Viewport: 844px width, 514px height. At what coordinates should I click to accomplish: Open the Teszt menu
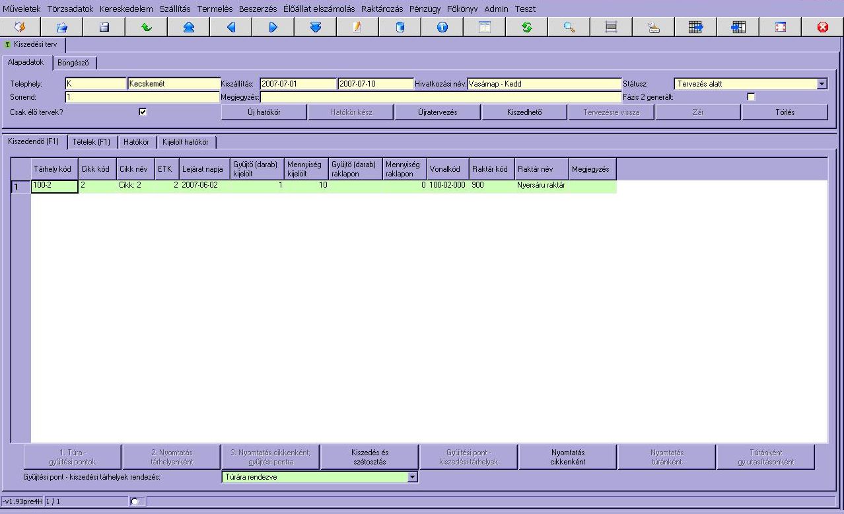click(x=525, y=9)
